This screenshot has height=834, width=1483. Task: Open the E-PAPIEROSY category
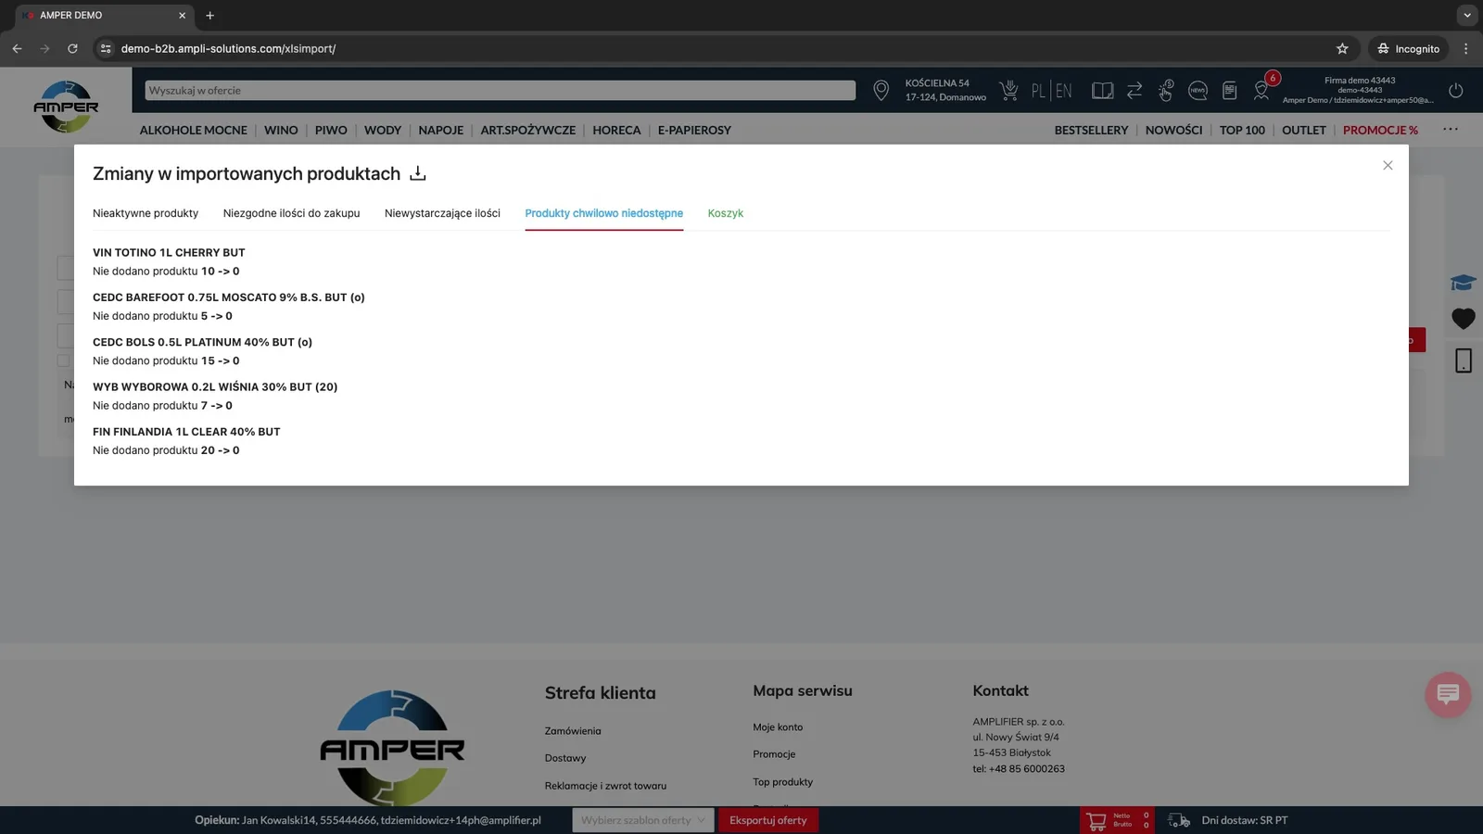694,130
